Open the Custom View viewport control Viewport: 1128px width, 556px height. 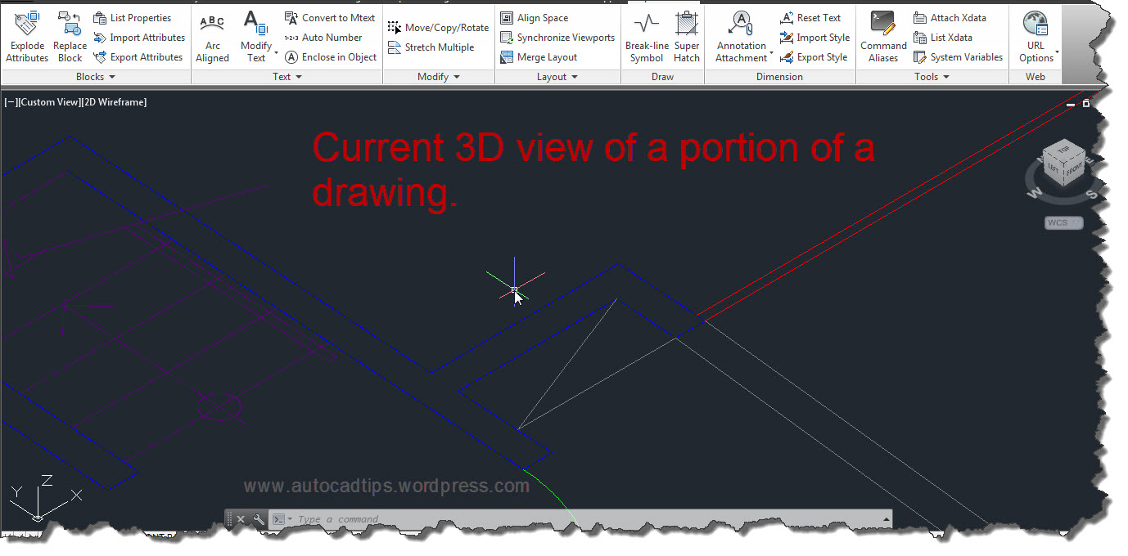pos(51,101)
